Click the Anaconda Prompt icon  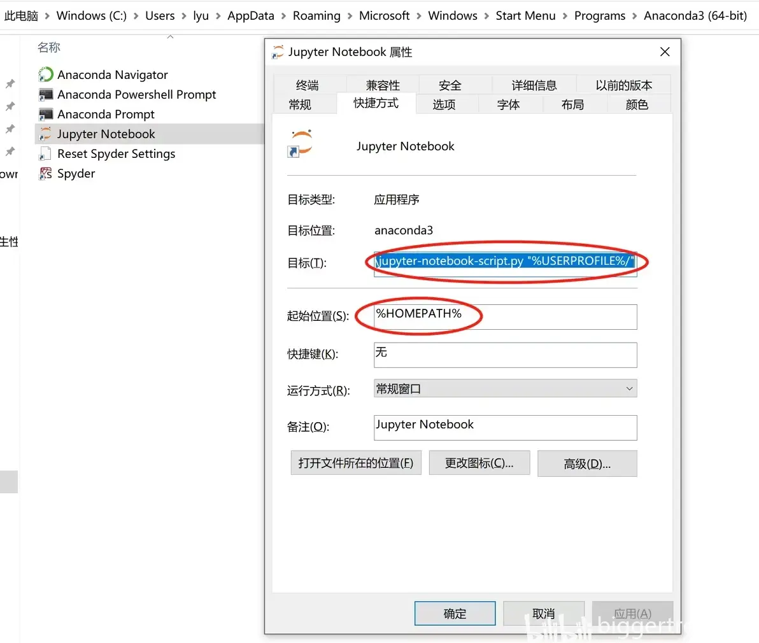click(45, 114)
